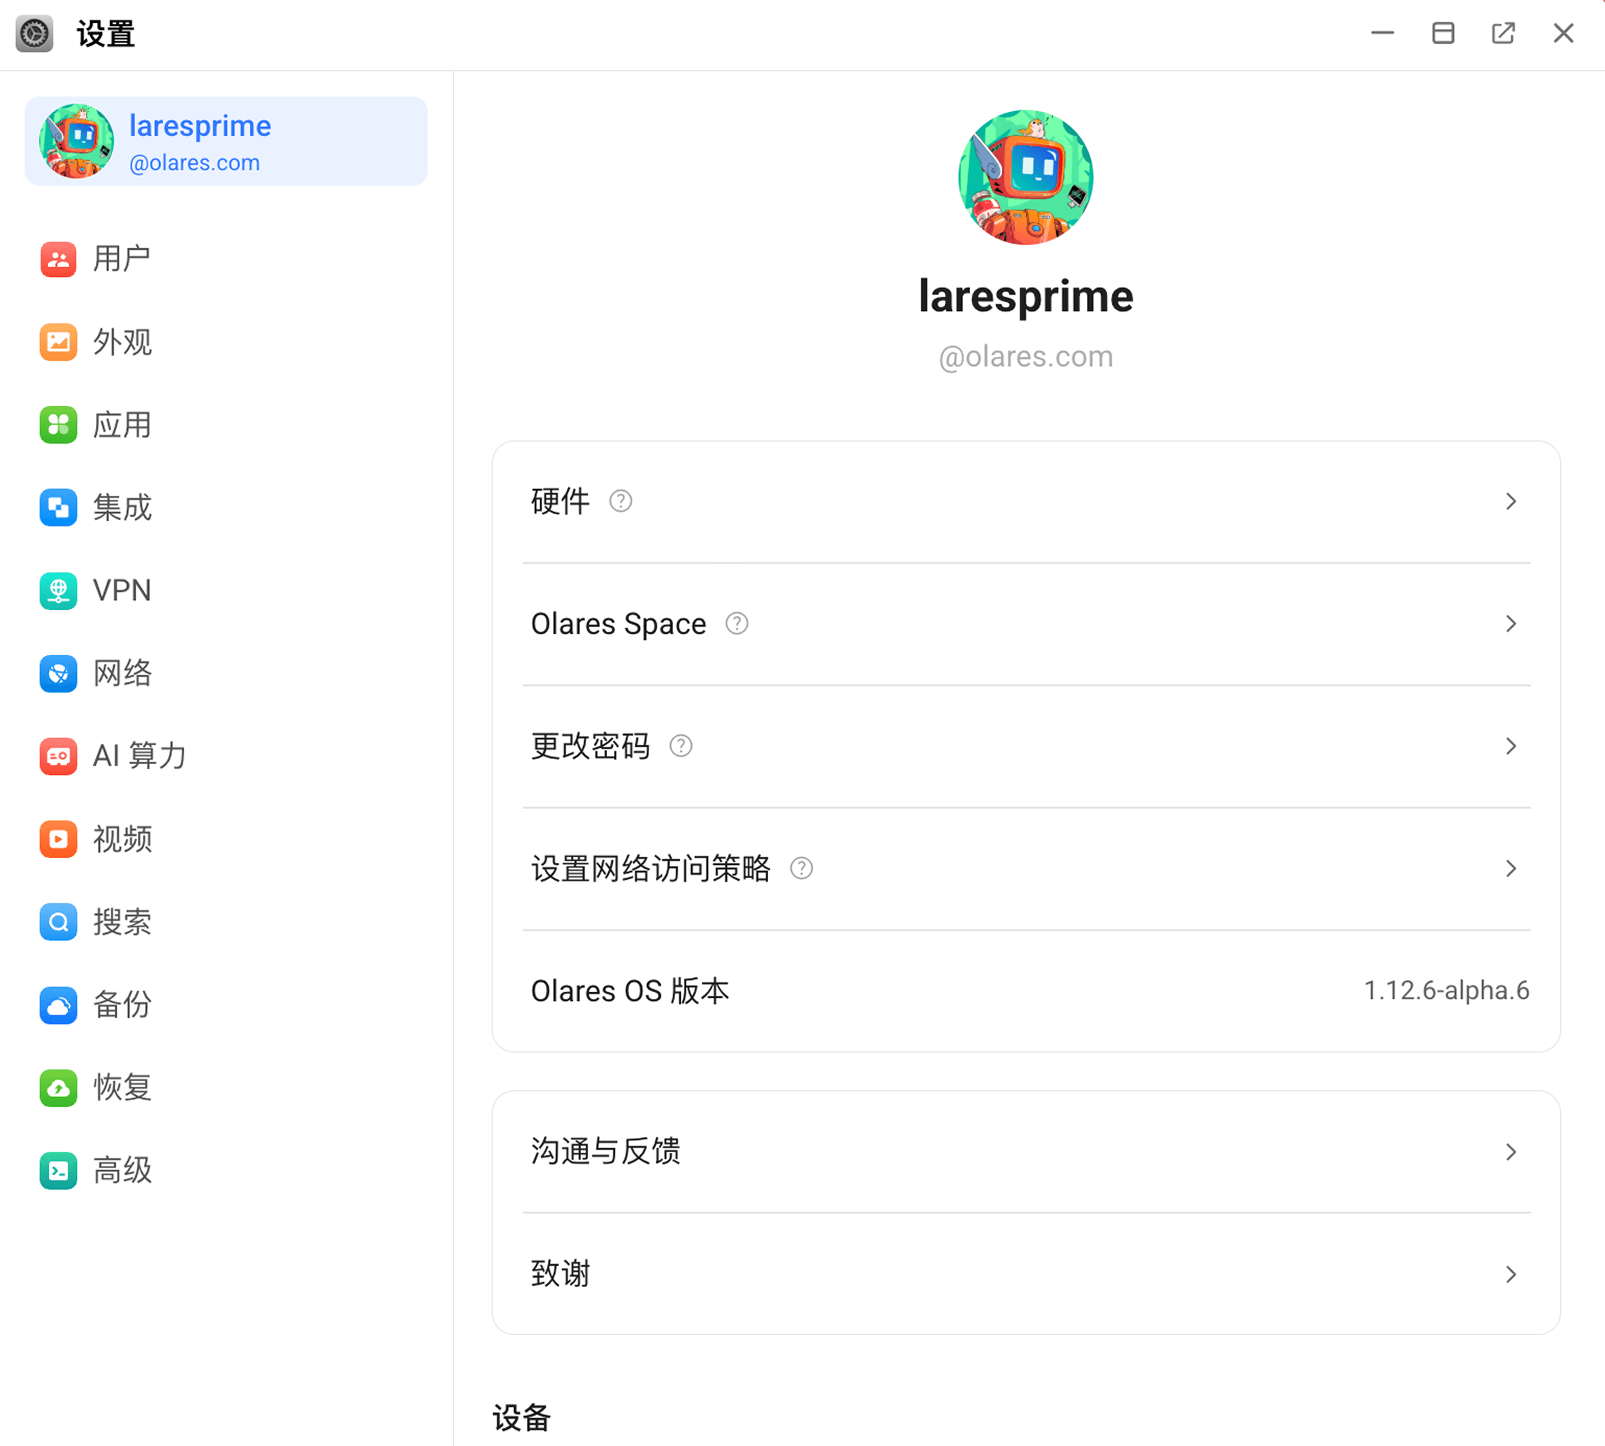
Task: Open the 搜索 settings section
Action: [x=226, y=921]
